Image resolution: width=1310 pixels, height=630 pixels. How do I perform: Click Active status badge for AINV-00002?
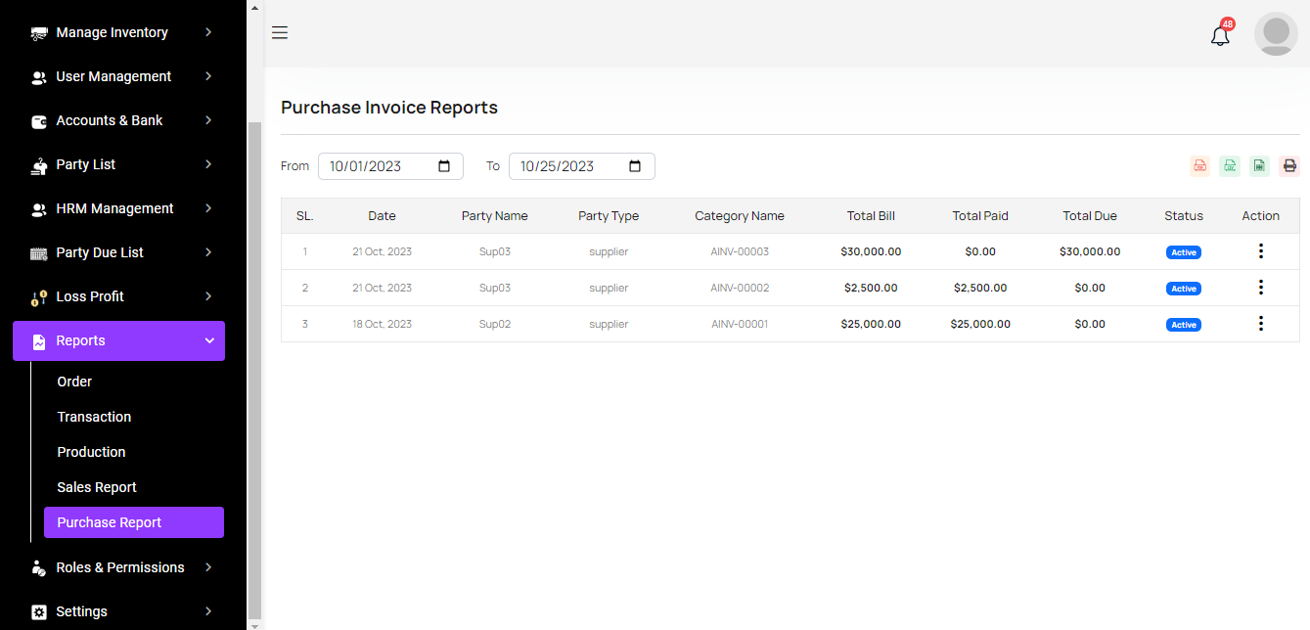pyautogui.click(x=1183, y=289)
